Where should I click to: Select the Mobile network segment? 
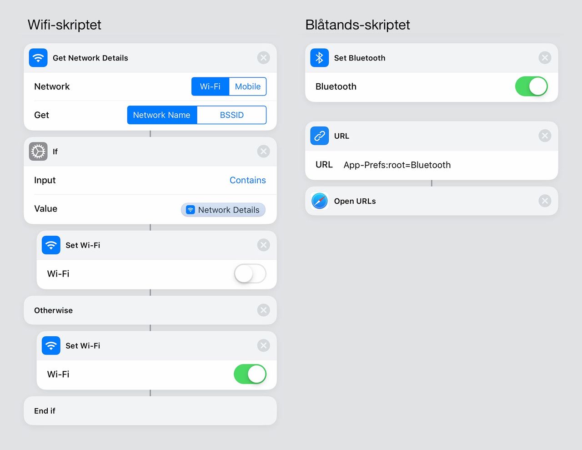tap(248, 86)
